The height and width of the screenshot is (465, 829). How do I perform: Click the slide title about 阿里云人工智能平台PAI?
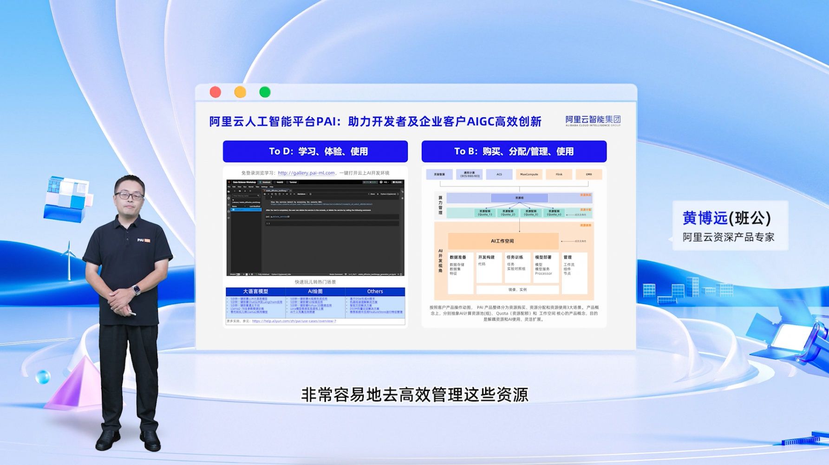375,122
